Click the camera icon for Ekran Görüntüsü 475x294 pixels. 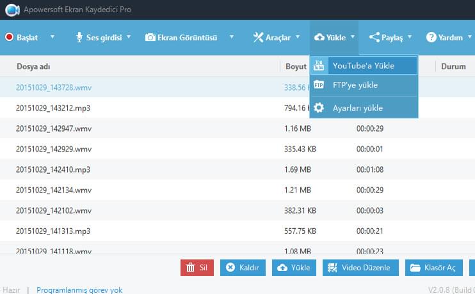click(x=150, y=38)
